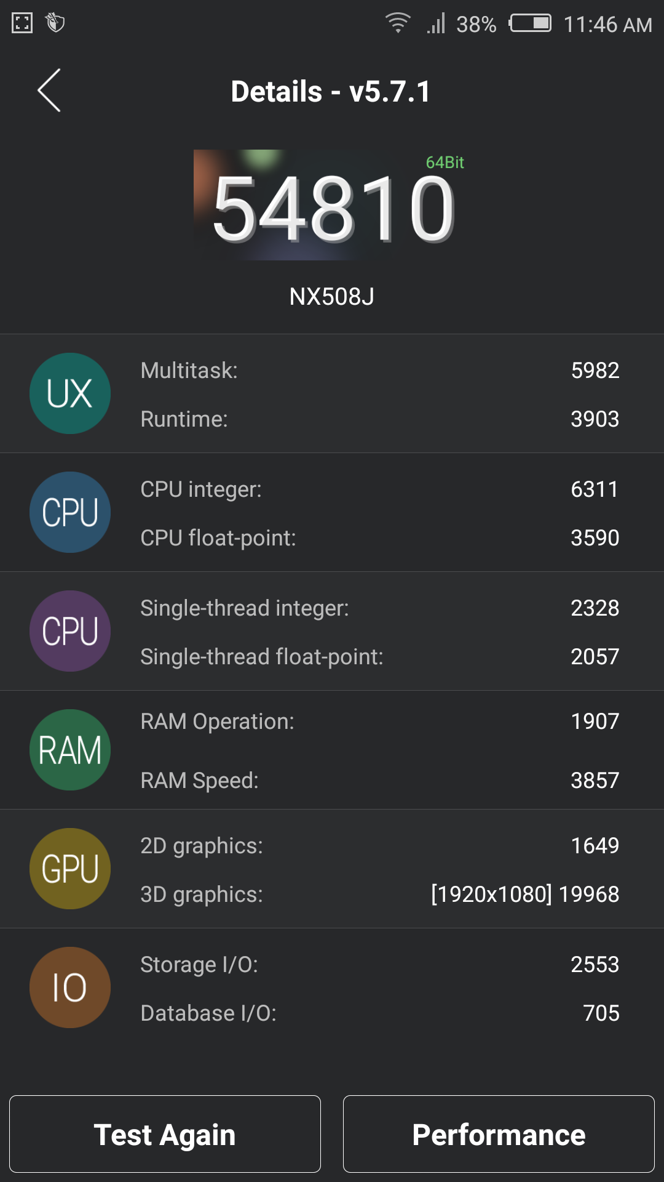Tap the Storage I/O score row
Image resolution: width=664 pixels, height=1182 pixels.
(x=379, y=965)
